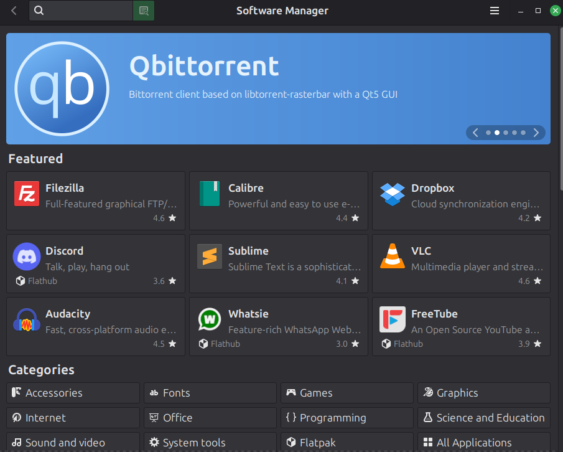
Task: Click the FreeTube app icon
Action: [x=393, y=319]
